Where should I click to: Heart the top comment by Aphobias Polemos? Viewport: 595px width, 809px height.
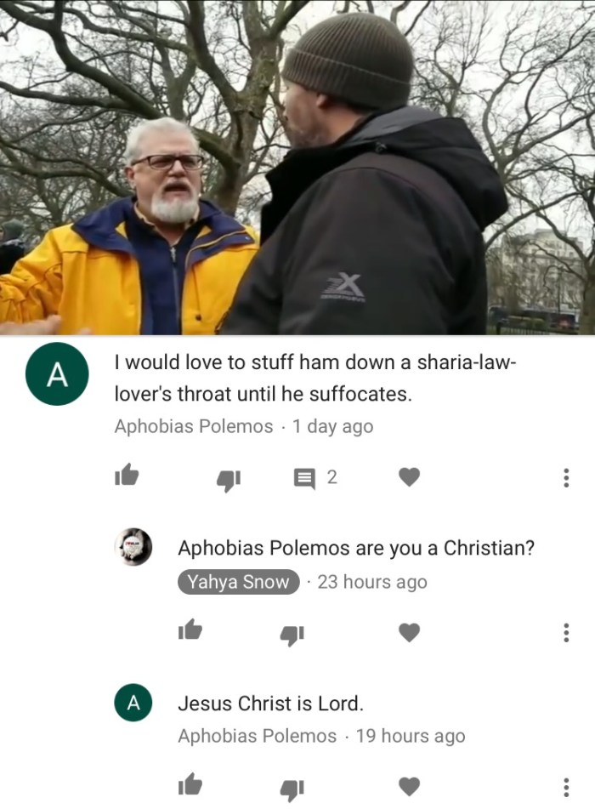coord(410,477)
